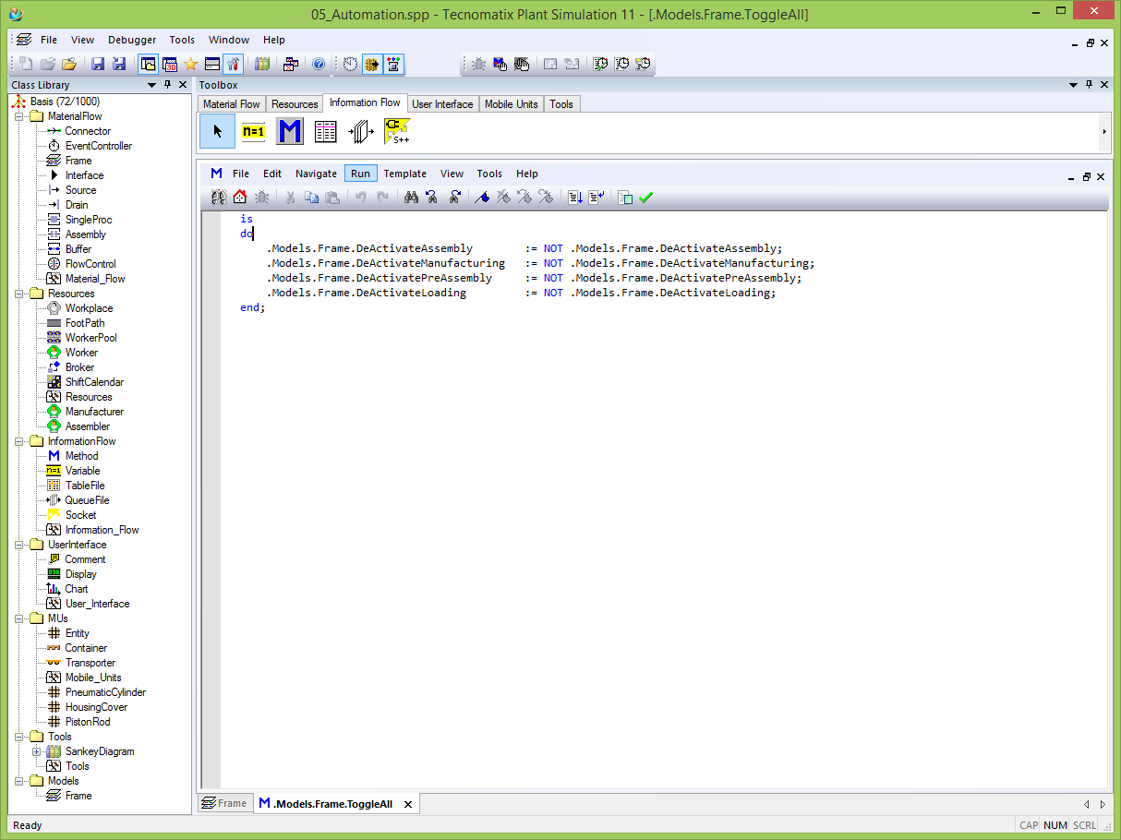
Task: Click the house-shaped debugger icon
Action: (240, 197)
